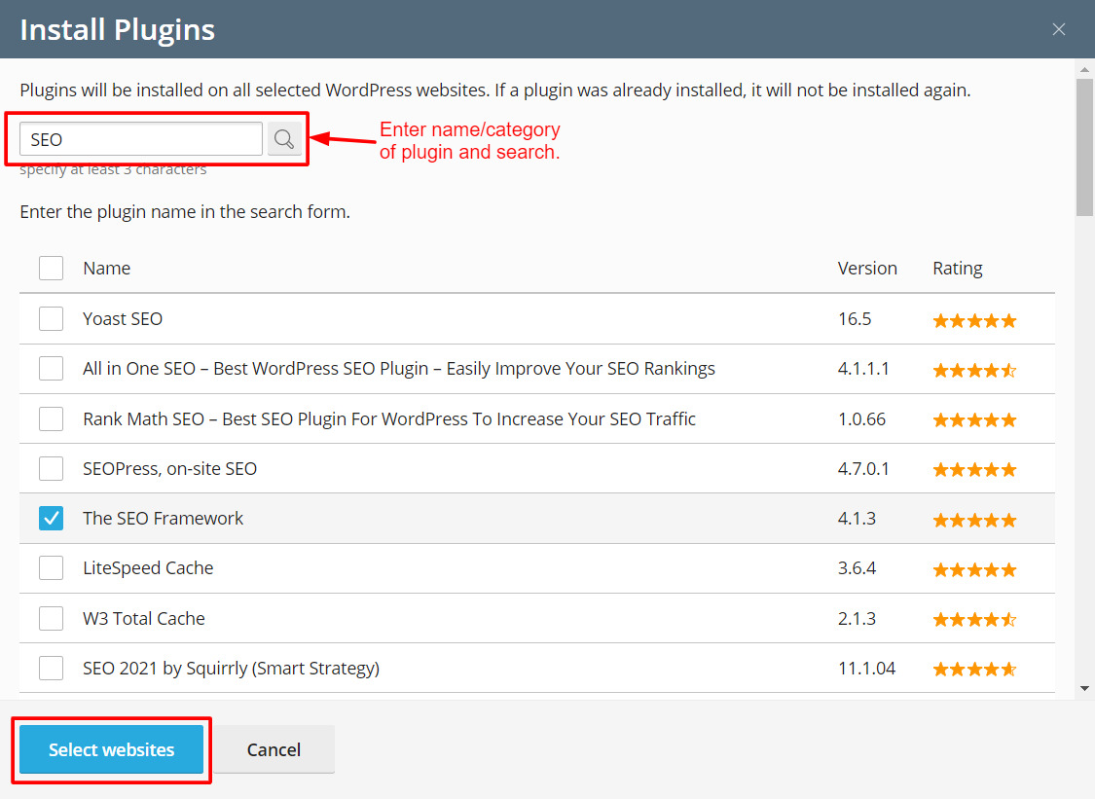Enable the SEOPress, on-site SEO checkbox
Screen dimensions: 1095x799
[x=52, y=468]
